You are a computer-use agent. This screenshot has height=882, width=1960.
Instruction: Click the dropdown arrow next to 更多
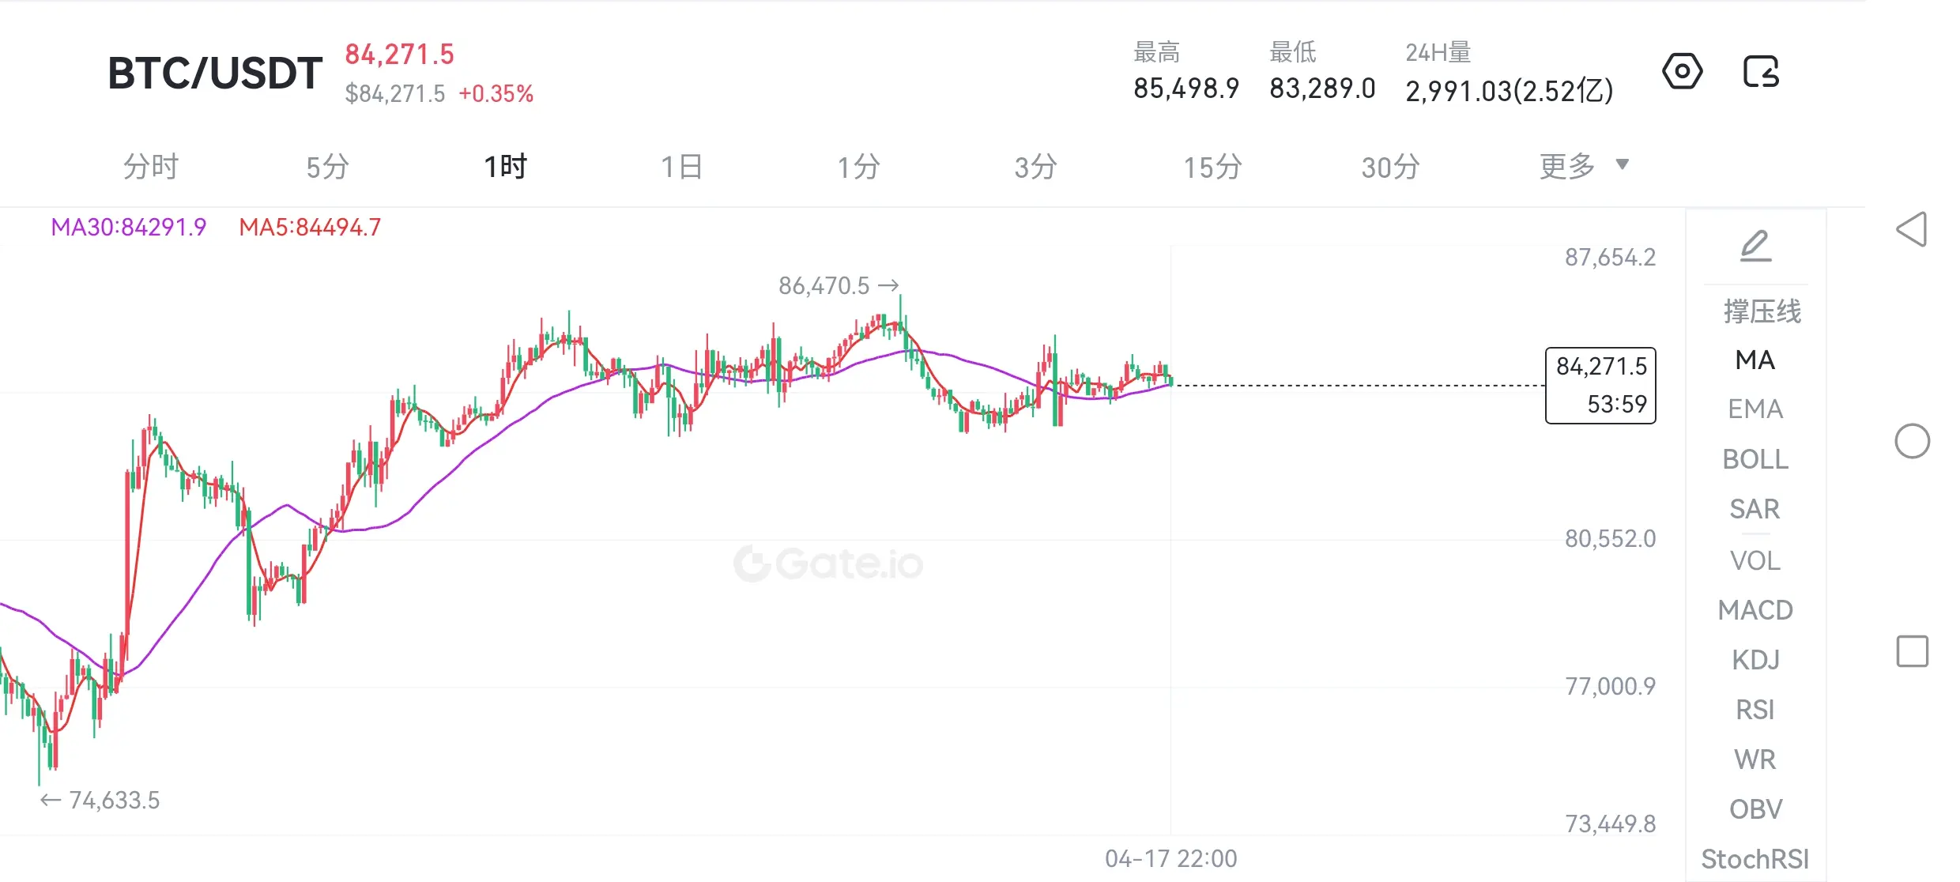click(1623, 164)
